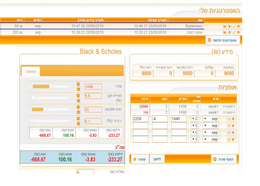Open option type dropdown in first editable row
Viewport: 260px width, 186px height.
(x=195, y=119)
